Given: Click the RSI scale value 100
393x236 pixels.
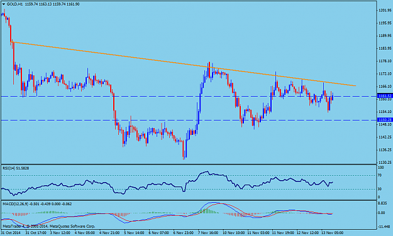Looking at the screenshot, I should pos(380,168).
